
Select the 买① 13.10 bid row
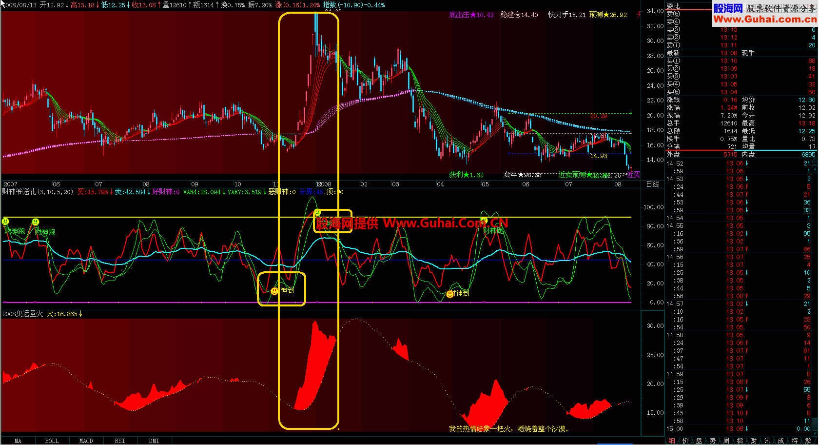(741, 61)
